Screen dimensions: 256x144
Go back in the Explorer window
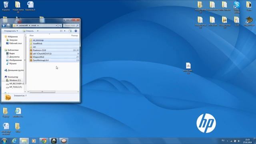click(x=4, y=26)
